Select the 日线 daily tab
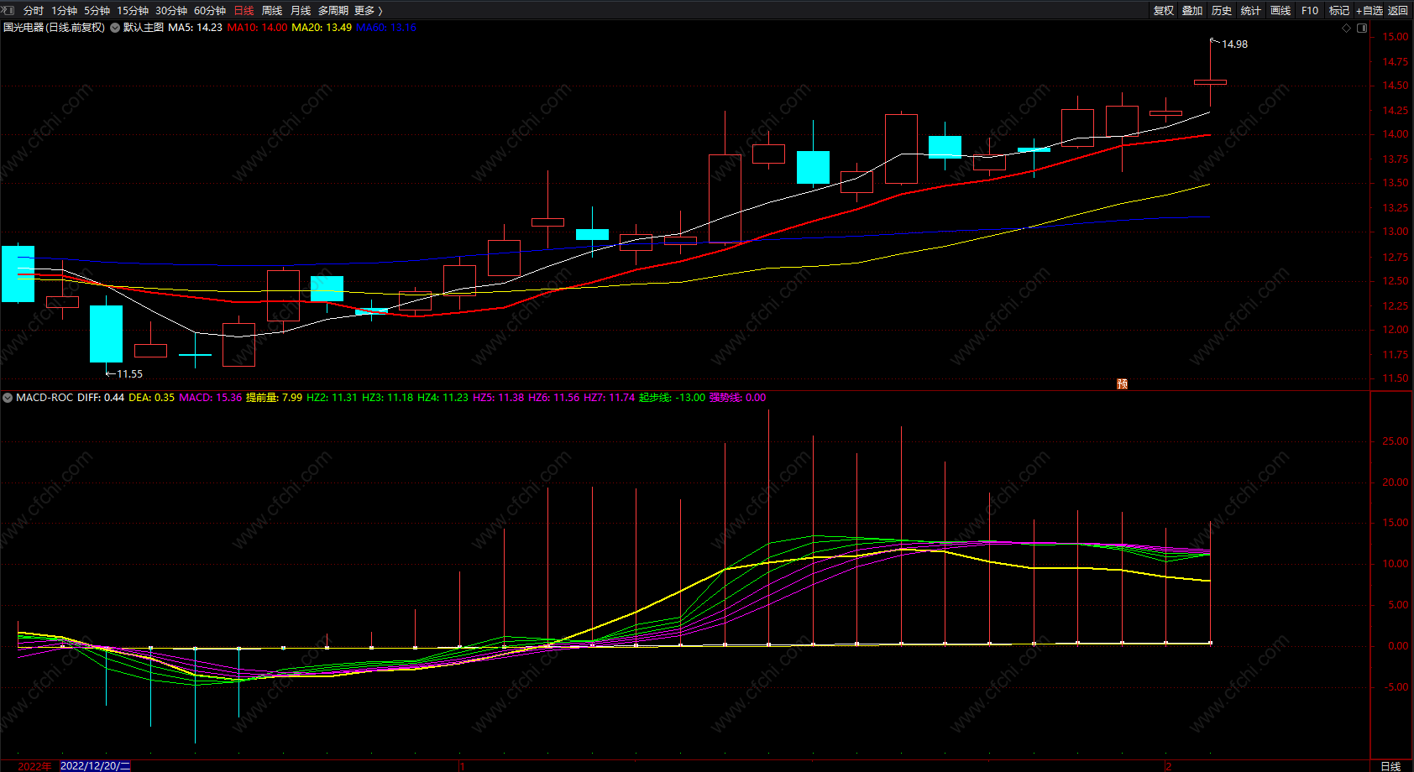 [244, 11]
